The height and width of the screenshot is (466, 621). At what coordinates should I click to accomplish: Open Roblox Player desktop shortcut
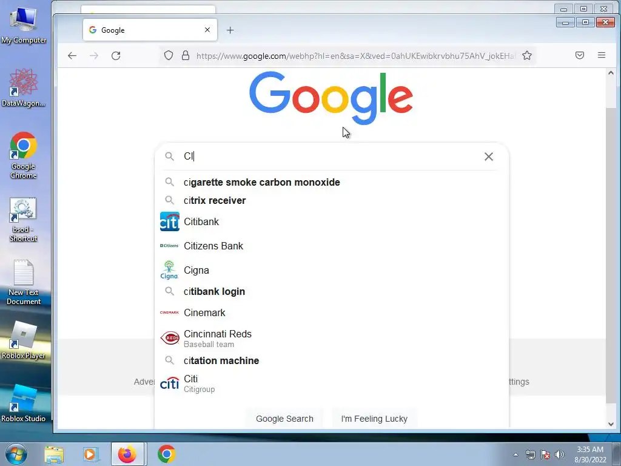pyautogui.click(x=24, y=340)
